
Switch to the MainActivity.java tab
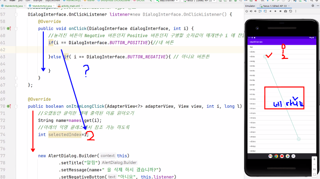tap(13, 6)
